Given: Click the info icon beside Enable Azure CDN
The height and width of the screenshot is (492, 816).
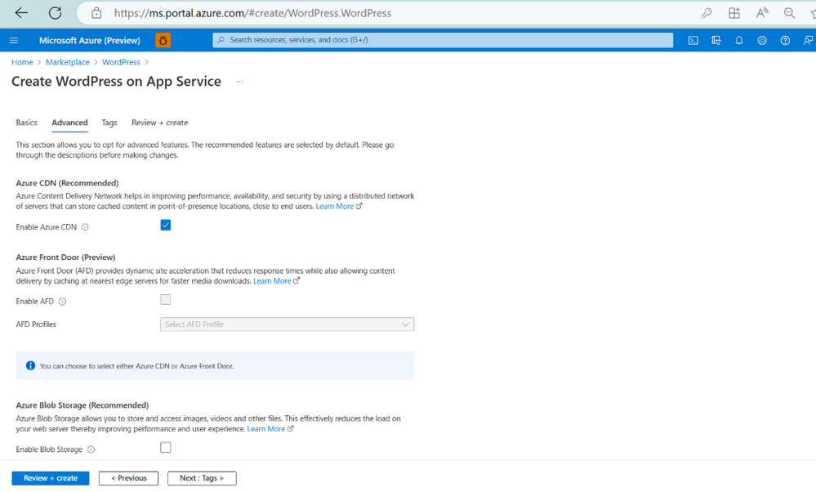Looking at the screenshot, I should [85, 227].
